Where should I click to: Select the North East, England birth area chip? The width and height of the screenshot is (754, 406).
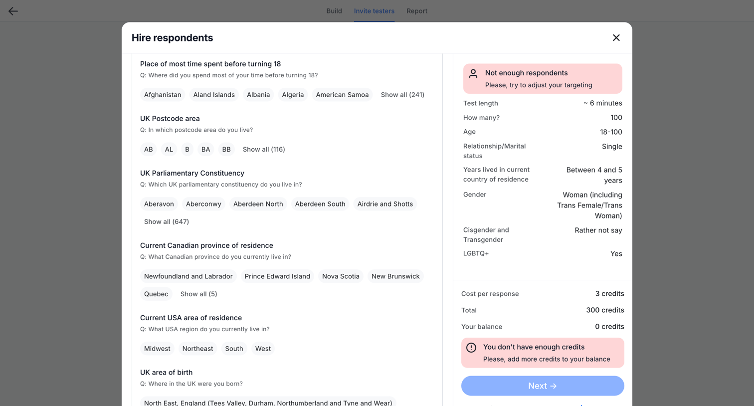click(x=268, y=402)
